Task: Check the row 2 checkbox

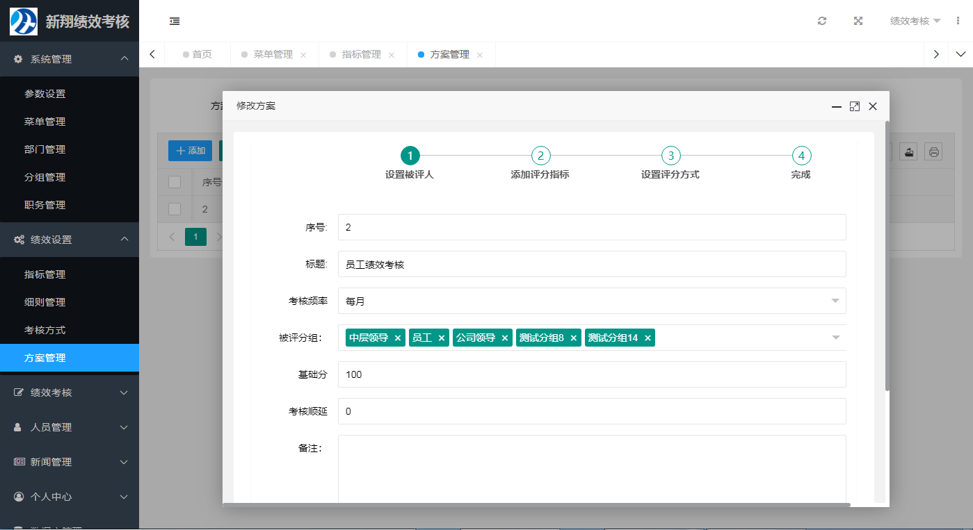Action: [x=175, y=209]
